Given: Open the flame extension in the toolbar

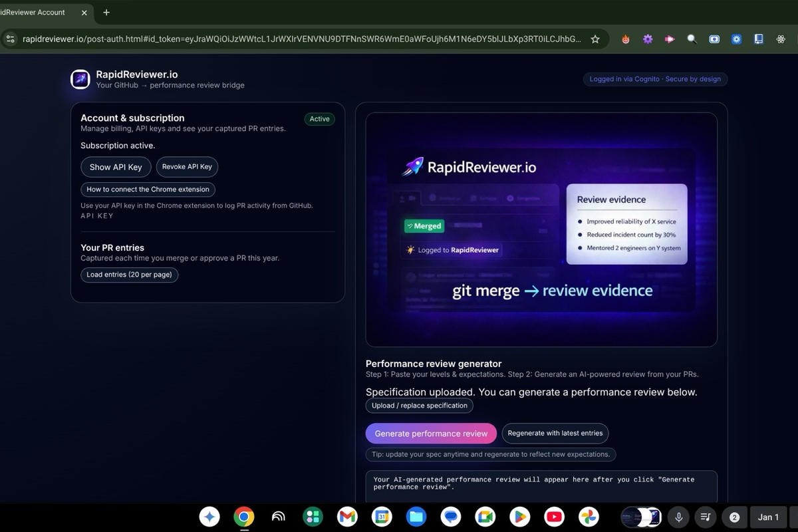Looking at the screenshot, I should [625, 39].
